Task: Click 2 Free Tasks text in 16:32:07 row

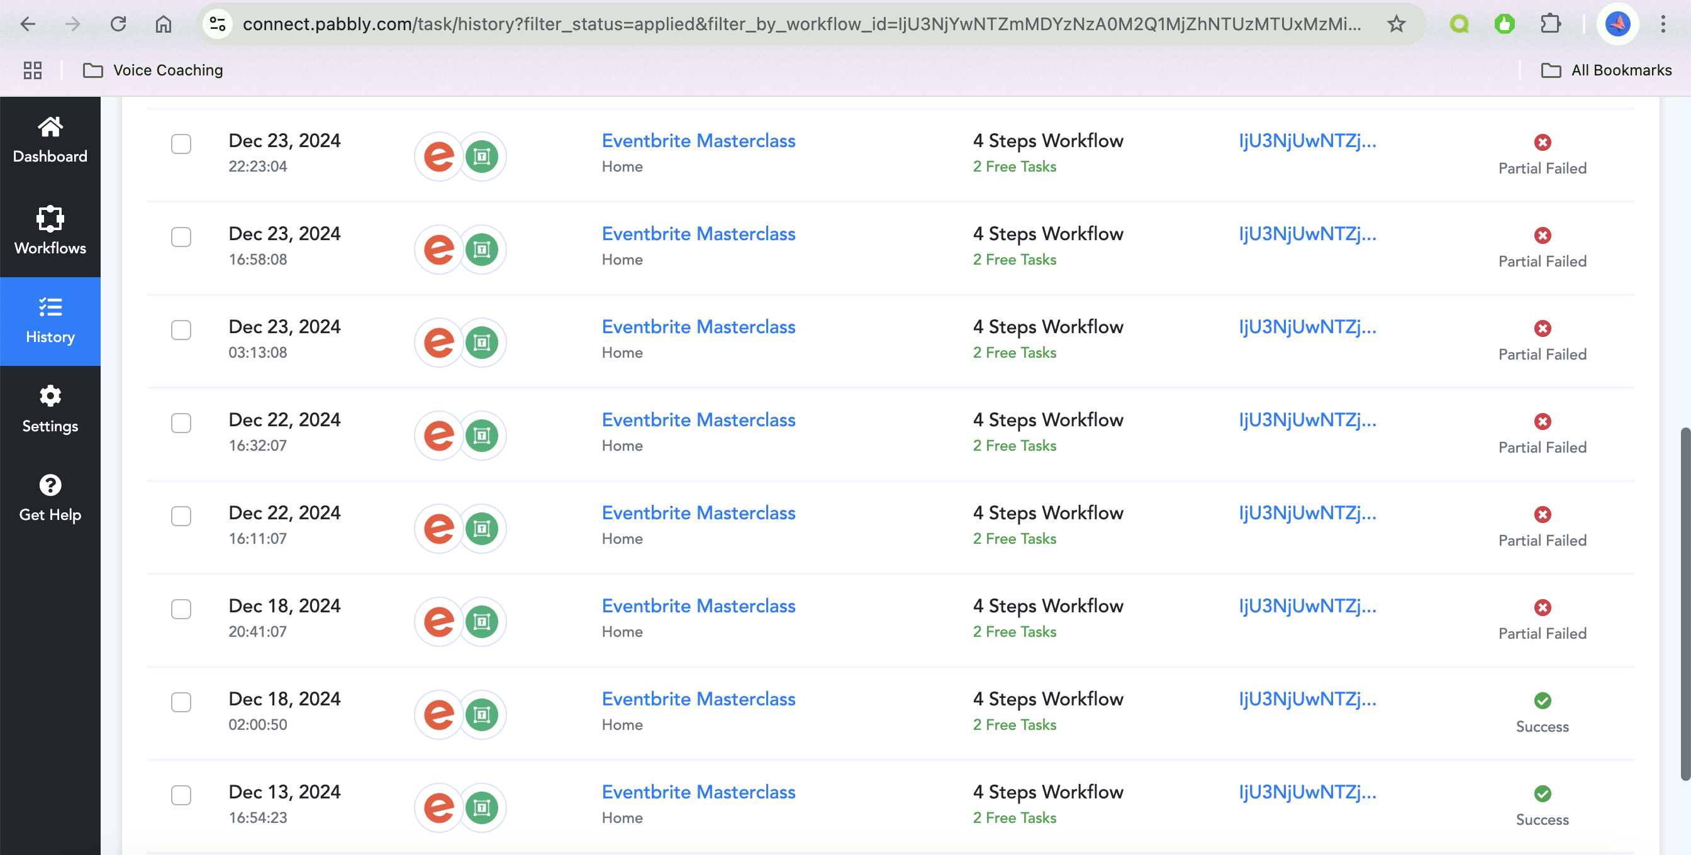Action: pyautogui.click(x=1014, y=446)
